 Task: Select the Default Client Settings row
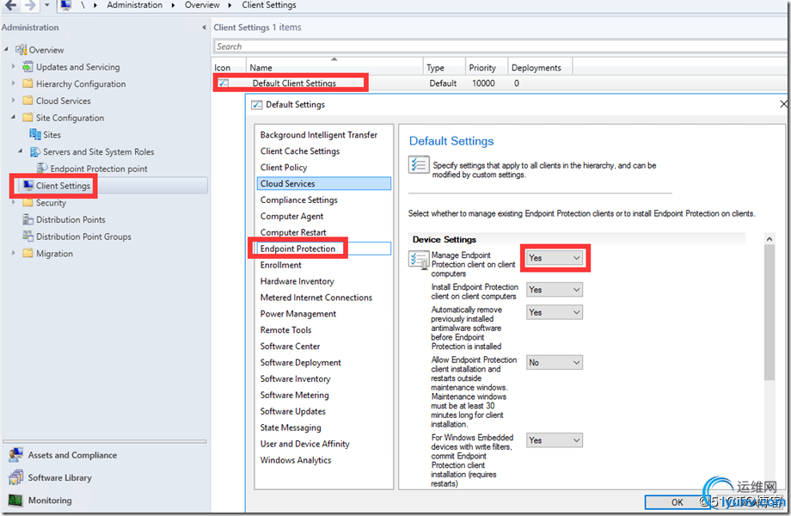coord(500,83)
